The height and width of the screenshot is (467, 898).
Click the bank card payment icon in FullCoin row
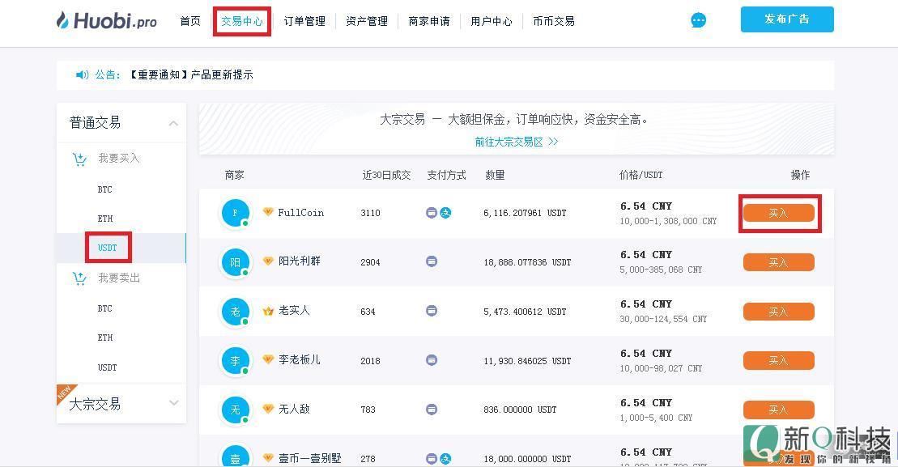[432, 213]
